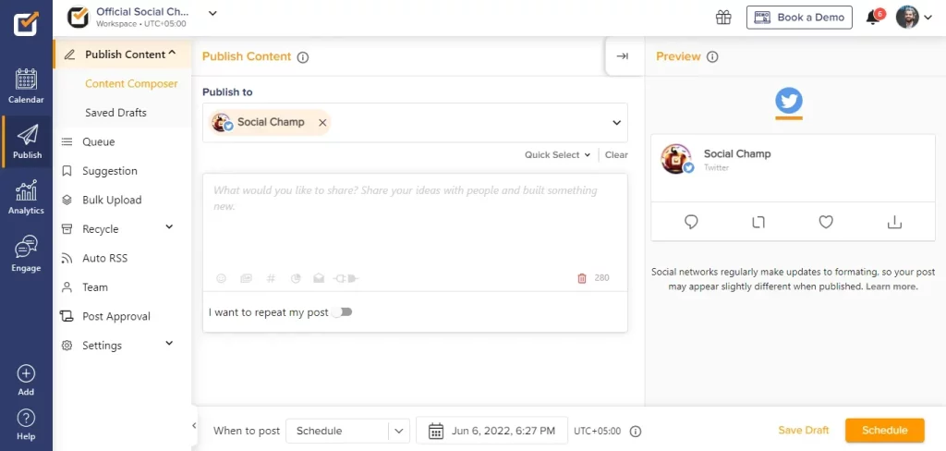This screenshot has width=946, height=451.
Task: Open the Suggestion page
Action: point(110,171)
